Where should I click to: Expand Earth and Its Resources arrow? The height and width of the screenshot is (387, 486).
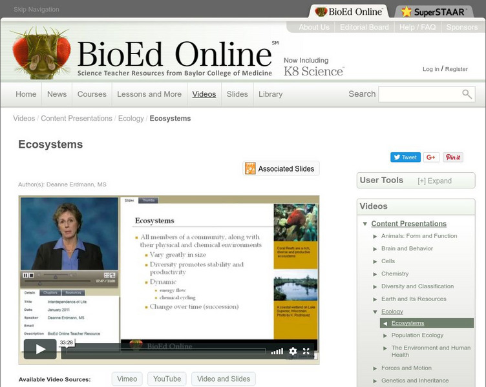(375, 299)
